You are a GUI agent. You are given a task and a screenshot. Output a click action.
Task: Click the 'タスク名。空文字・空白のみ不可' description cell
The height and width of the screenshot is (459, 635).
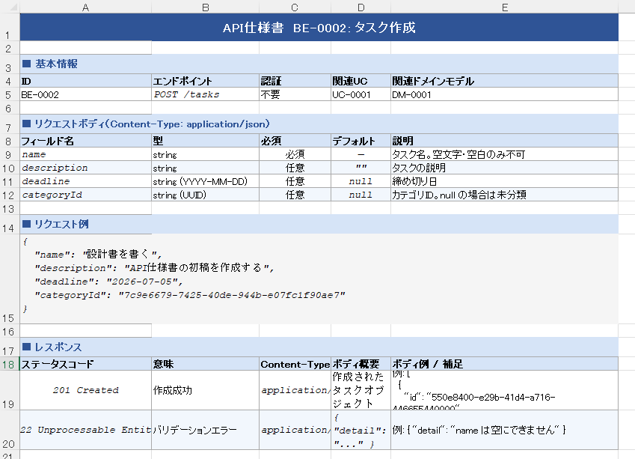click(x=505, y=154)
